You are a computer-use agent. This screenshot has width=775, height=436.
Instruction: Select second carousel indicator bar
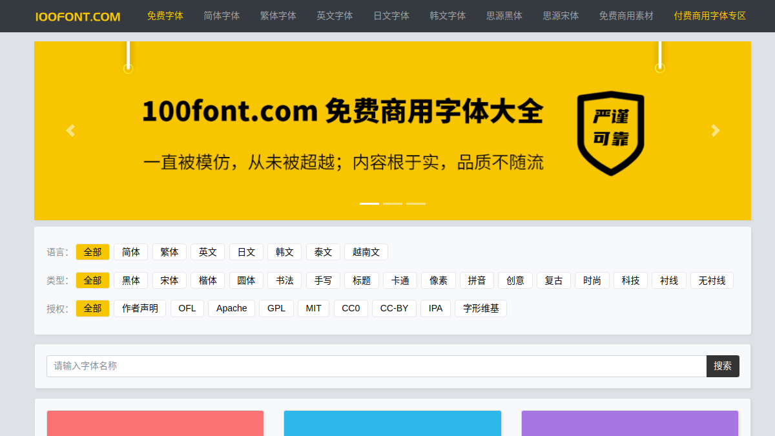tap(393, 203)
